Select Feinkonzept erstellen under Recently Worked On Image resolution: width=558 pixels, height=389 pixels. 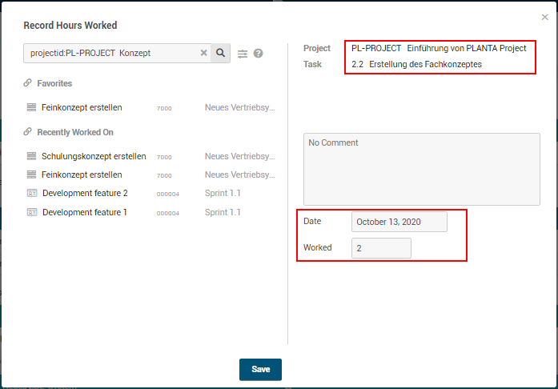click(82, 174)
